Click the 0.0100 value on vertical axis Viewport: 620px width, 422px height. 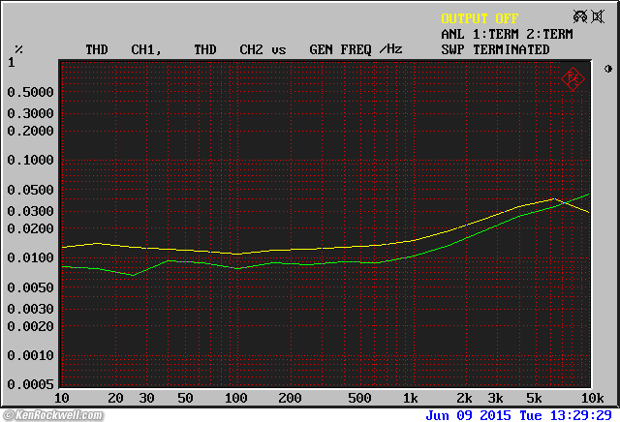pyautogui.click(x=30, y=257)
